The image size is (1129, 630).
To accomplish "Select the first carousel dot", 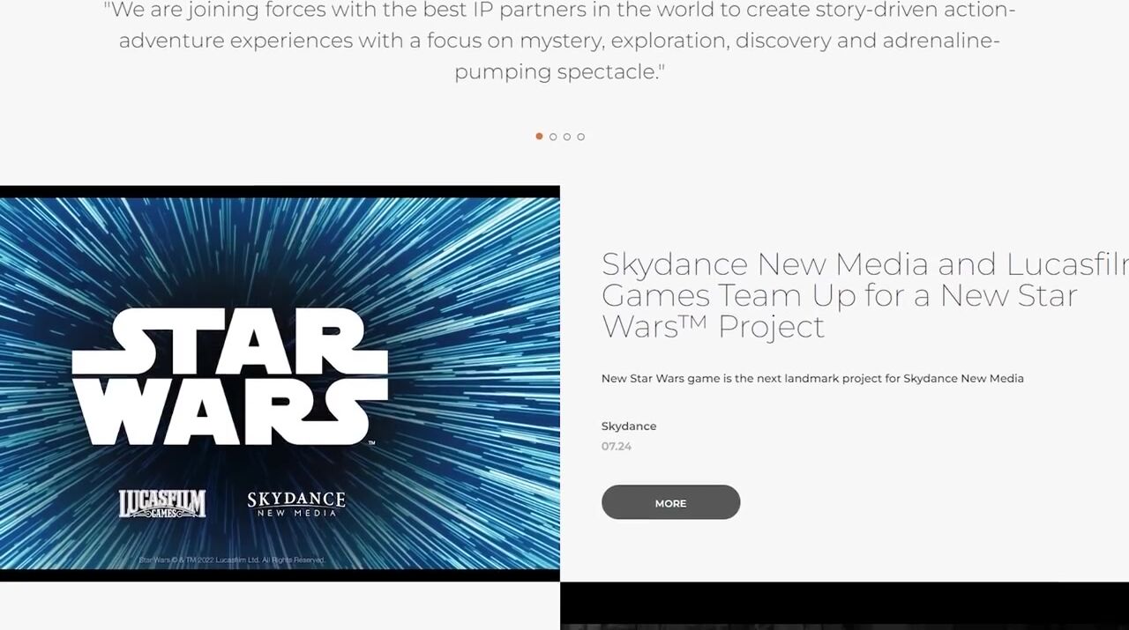I will click(x=539, y=137).
